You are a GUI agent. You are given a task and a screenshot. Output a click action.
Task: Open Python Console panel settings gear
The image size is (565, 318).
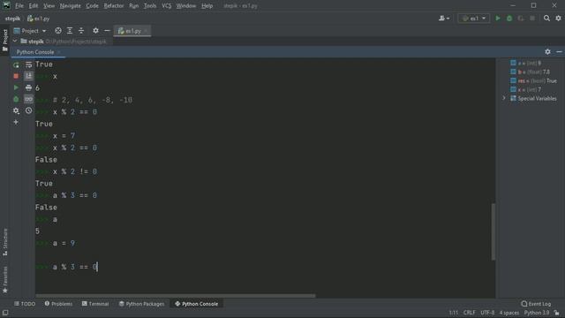point(547,52)
